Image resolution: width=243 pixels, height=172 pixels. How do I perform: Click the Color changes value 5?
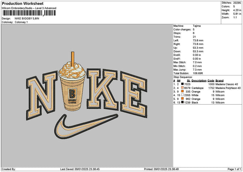194,30
